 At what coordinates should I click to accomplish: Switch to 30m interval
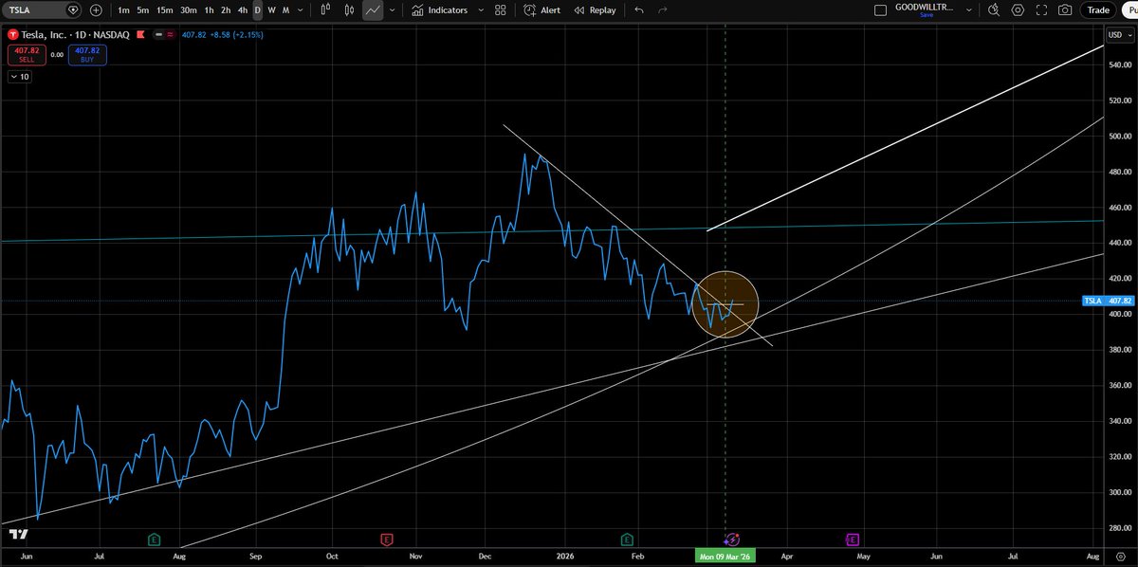(190, 10)
